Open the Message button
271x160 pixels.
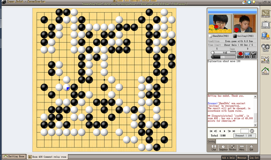click(242, 157)
